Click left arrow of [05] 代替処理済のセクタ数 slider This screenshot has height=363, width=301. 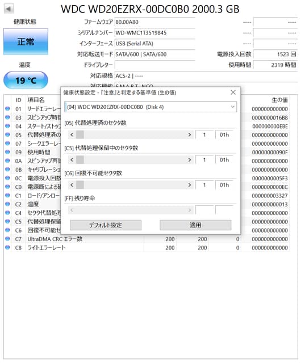click(72, 134)
